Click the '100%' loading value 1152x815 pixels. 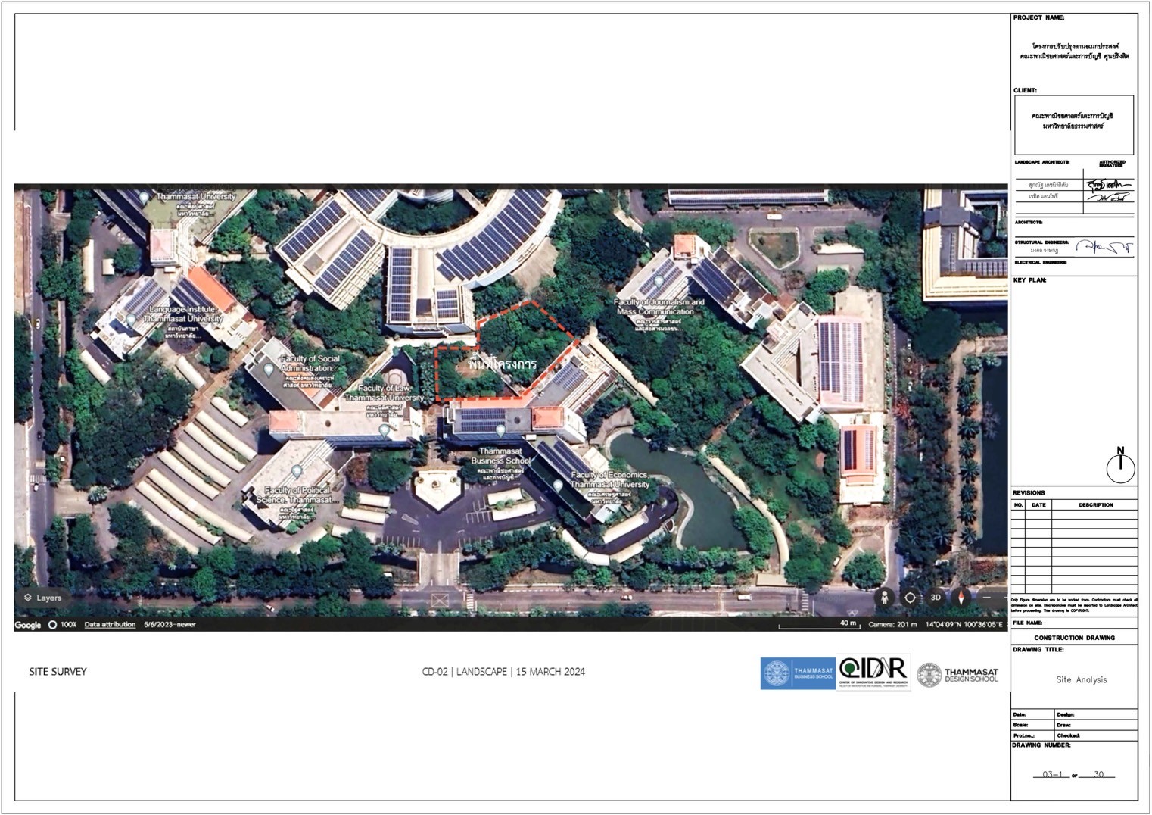pyautogui.click(x=68, y=625)
